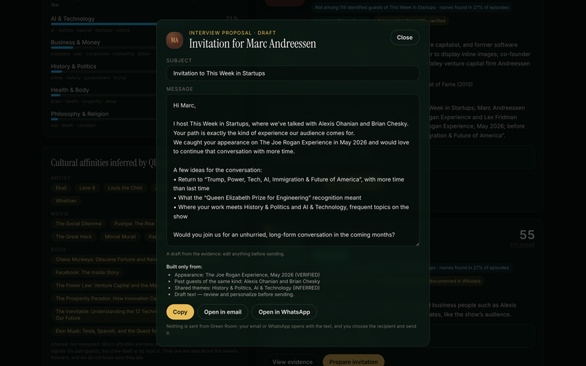
Task: Click 'Not among 114 identified guests' badge
Action: pos(412,7)
